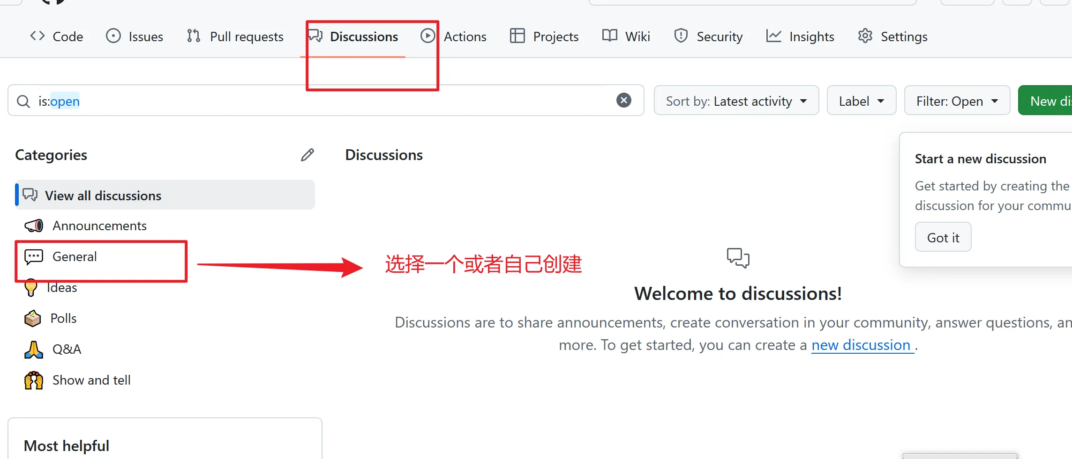1072x459 pixels.
Task: Open the Pull requests tab
Action: click(x=235, y=36)
